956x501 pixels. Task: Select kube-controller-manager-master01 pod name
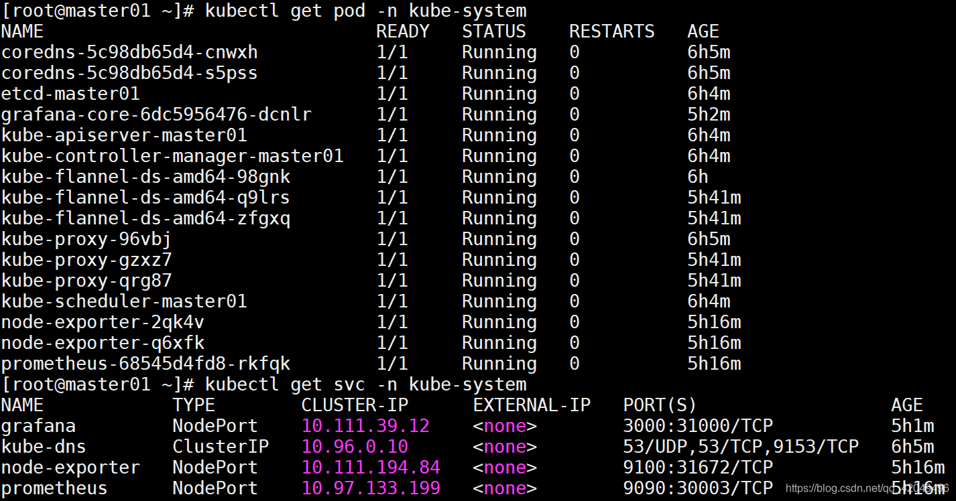pyautogui.click(x=172, y=157)
